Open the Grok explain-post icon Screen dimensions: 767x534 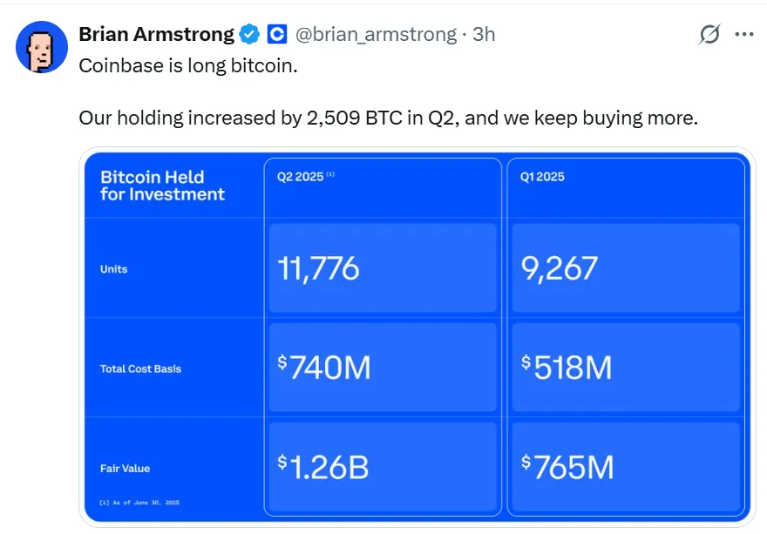709,35
